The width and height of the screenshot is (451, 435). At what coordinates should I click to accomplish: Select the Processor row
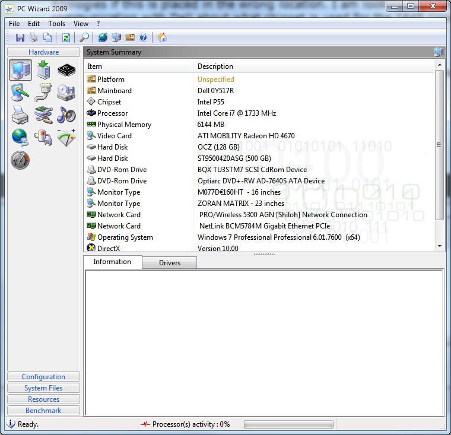click(259, 113)
